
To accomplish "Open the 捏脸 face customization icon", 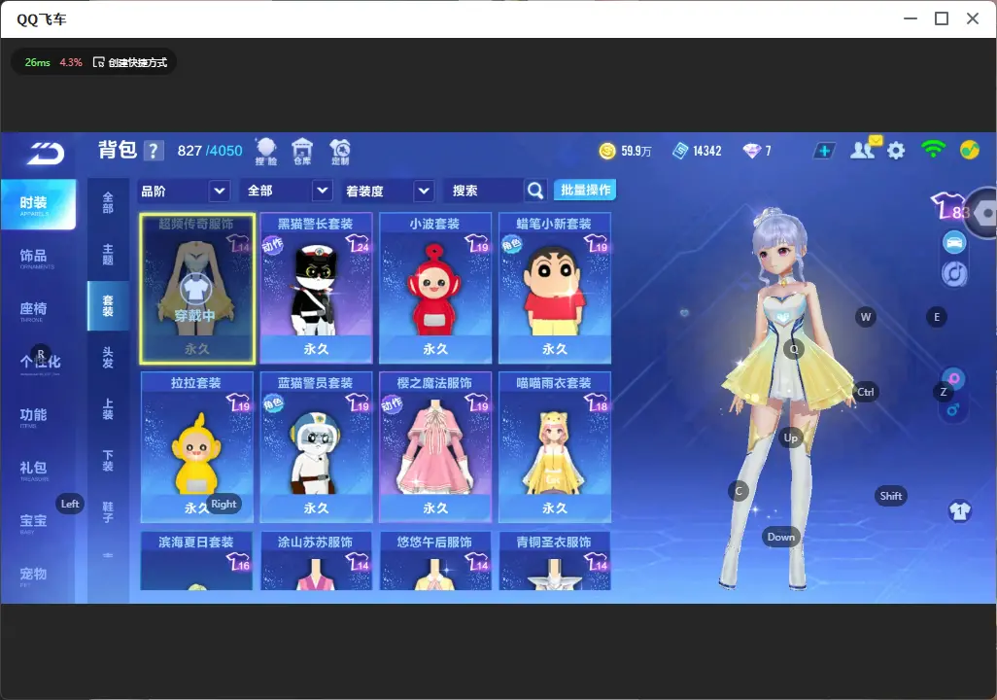I will [266, 152].
